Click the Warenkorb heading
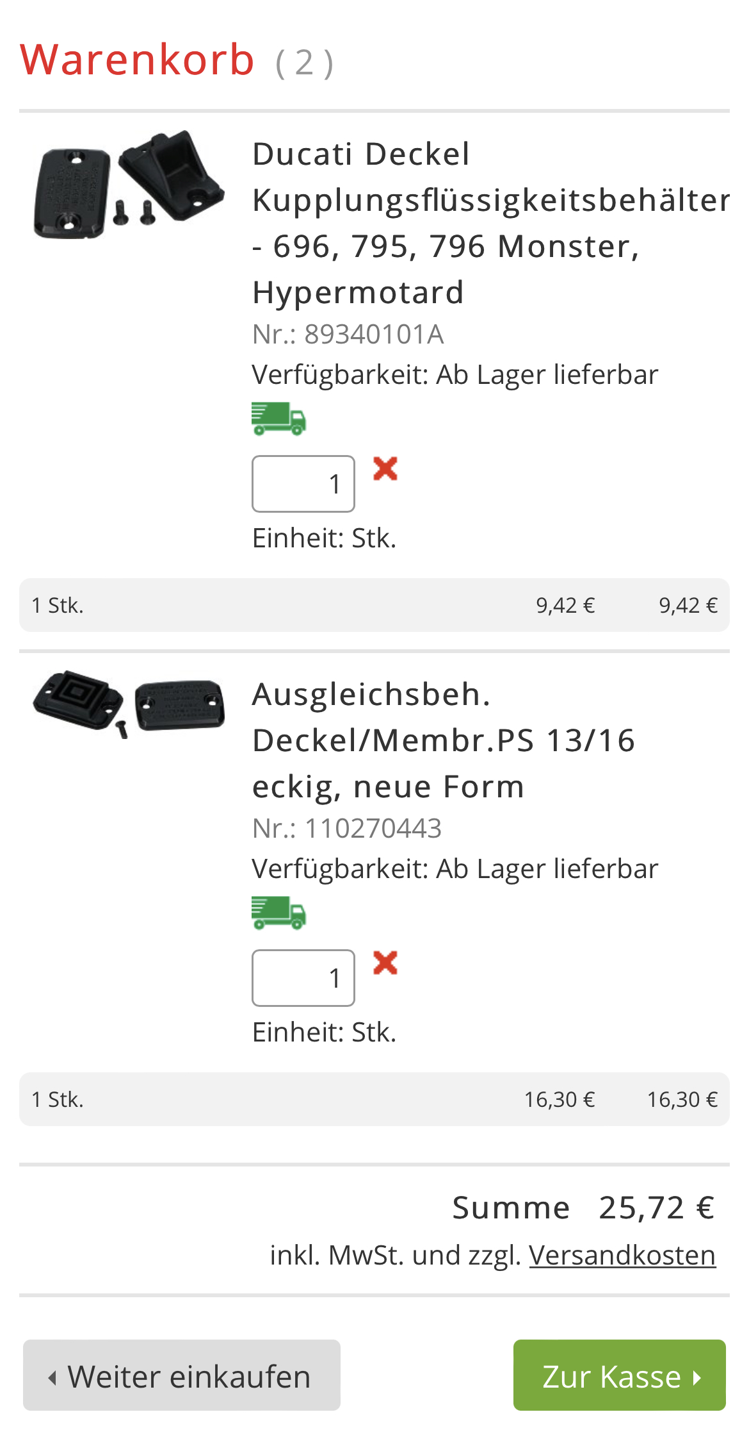 [x=138, y=60]
